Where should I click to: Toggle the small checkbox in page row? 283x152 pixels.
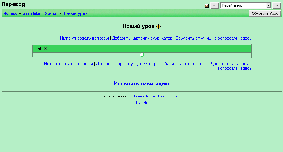click(141, 55)
